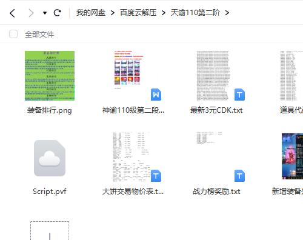Navigate to 我的网盘 in breadcrumb
Viewport: 303px width, 240px height.
pyautogui.click(x=91, y=13)
